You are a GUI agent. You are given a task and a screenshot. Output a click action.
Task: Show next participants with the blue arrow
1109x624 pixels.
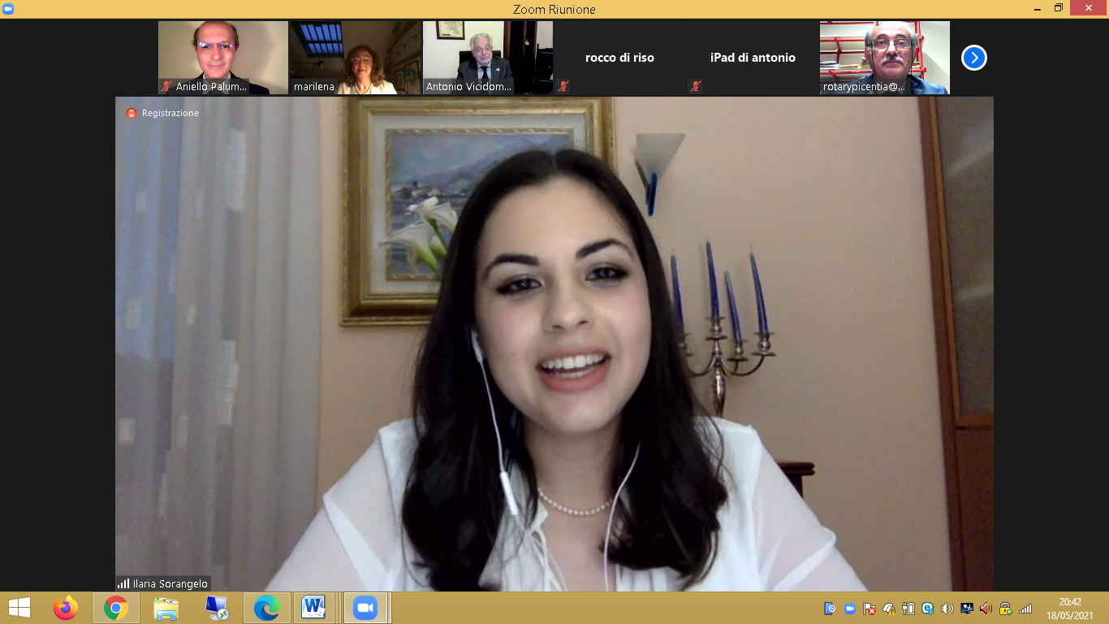973,58
